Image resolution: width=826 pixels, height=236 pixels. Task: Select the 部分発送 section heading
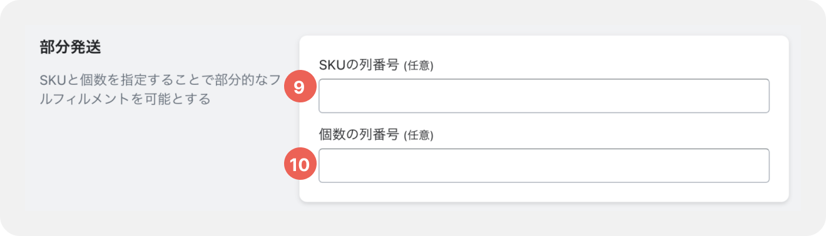coord(70,47)
